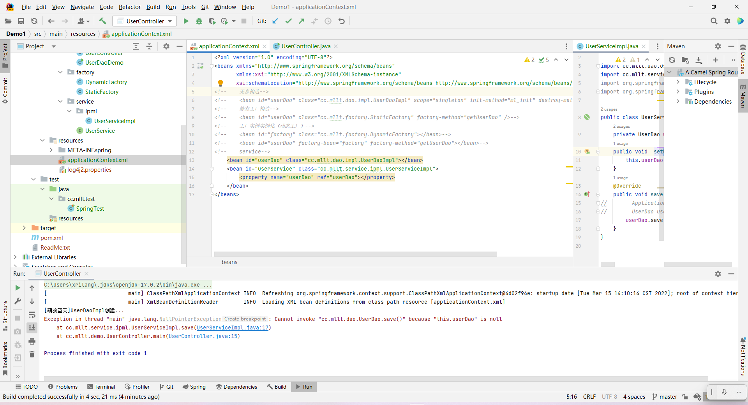Switch to the UserController.java editor tab
The height and width of the screenshot is (405, 748).
[x=306, y=46]
